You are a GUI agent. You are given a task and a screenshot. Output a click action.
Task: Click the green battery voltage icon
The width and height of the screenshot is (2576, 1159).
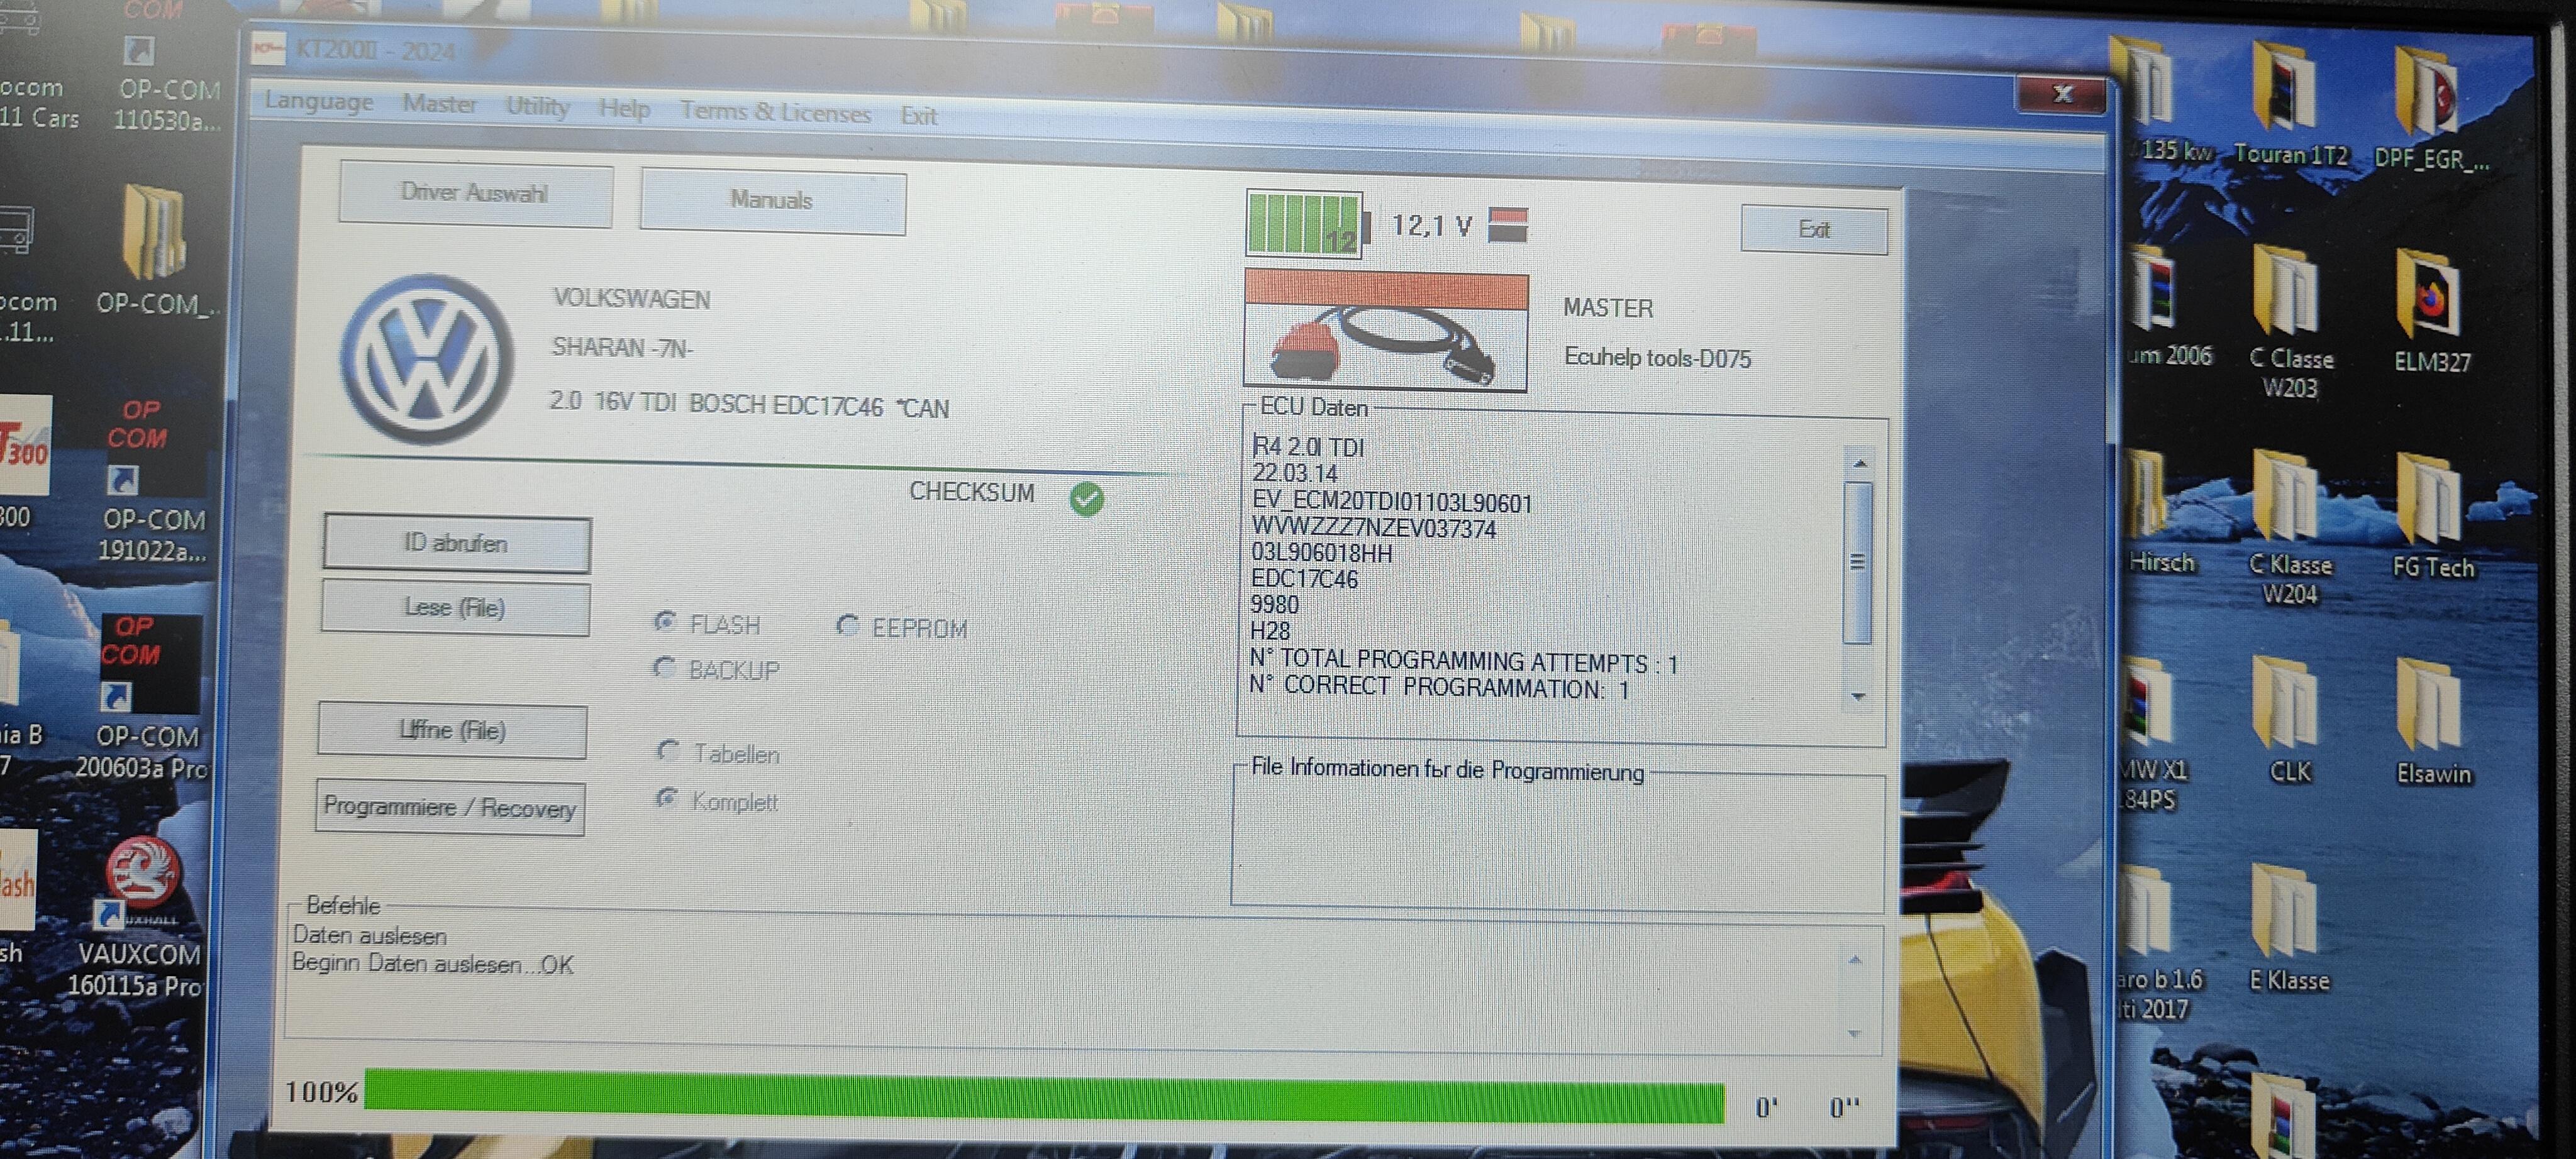(x=1304, y=225)
